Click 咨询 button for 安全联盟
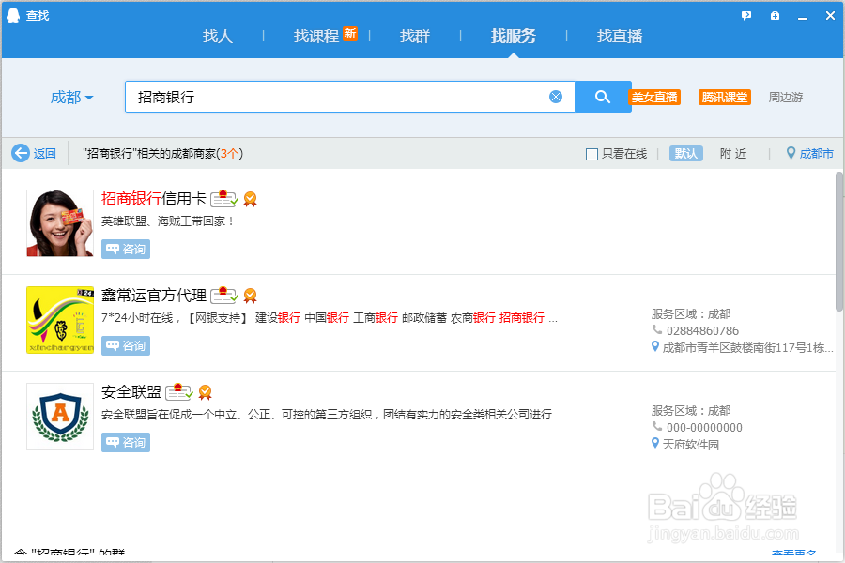Image resolution: width=845 pixels, height=563 pixels. tap(126, 442)
